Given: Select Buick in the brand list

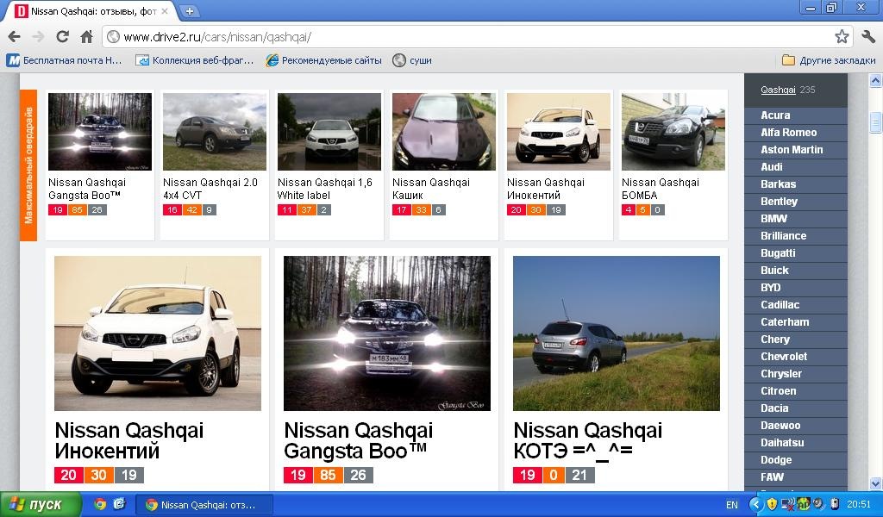Looking at the screenshot, I should point(796,271).
